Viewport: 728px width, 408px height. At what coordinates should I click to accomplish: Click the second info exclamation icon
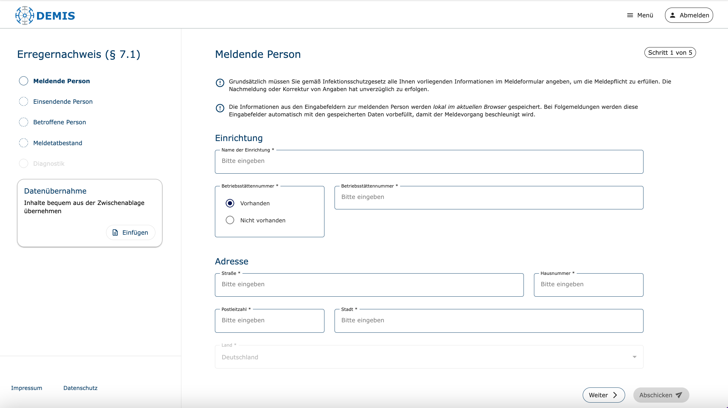tap(220, 108)
